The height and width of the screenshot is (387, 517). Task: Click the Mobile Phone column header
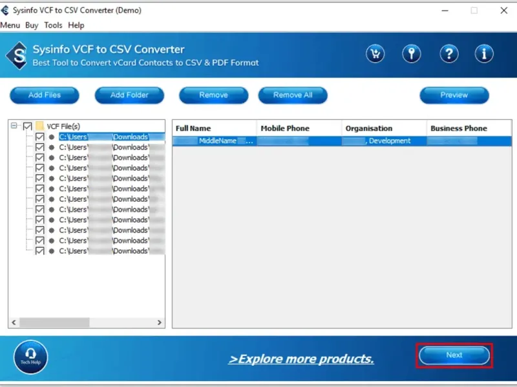(299, 128)
